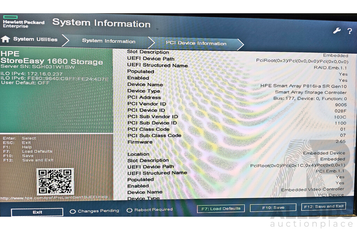Open the wrench settings icon
Viewport: 357px width, 230px height.
[x=337, y=30]
